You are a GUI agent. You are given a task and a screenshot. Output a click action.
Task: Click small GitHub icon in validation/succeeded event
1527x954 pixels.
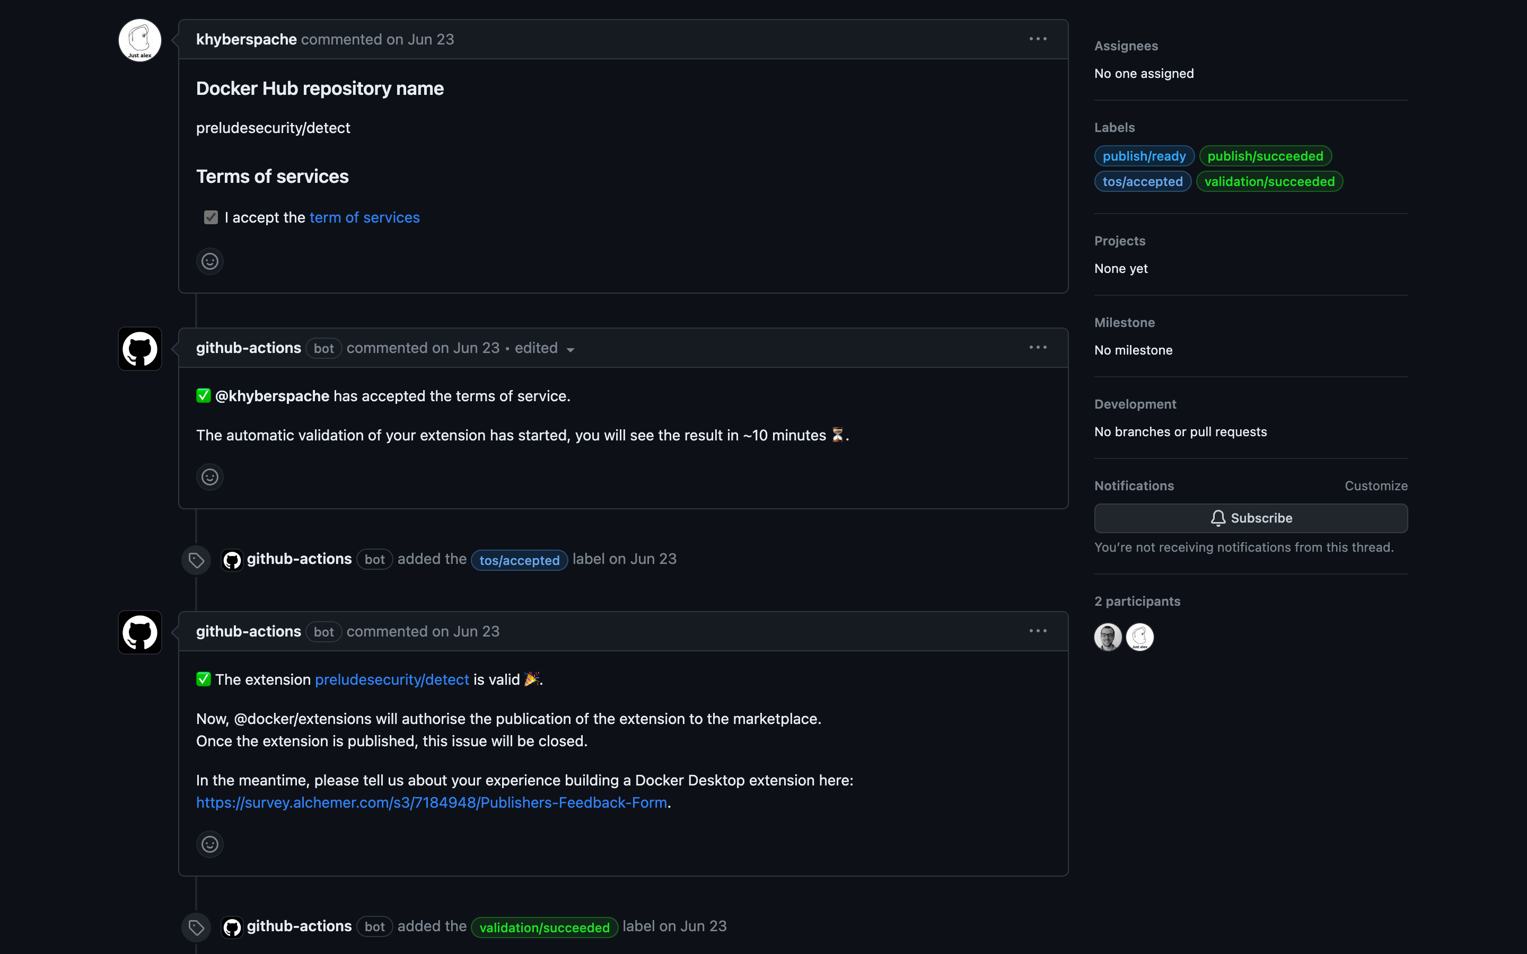coord(232,927)
